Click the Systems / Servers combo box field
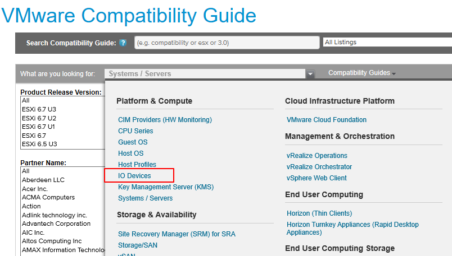 click(x=205, y=74)
